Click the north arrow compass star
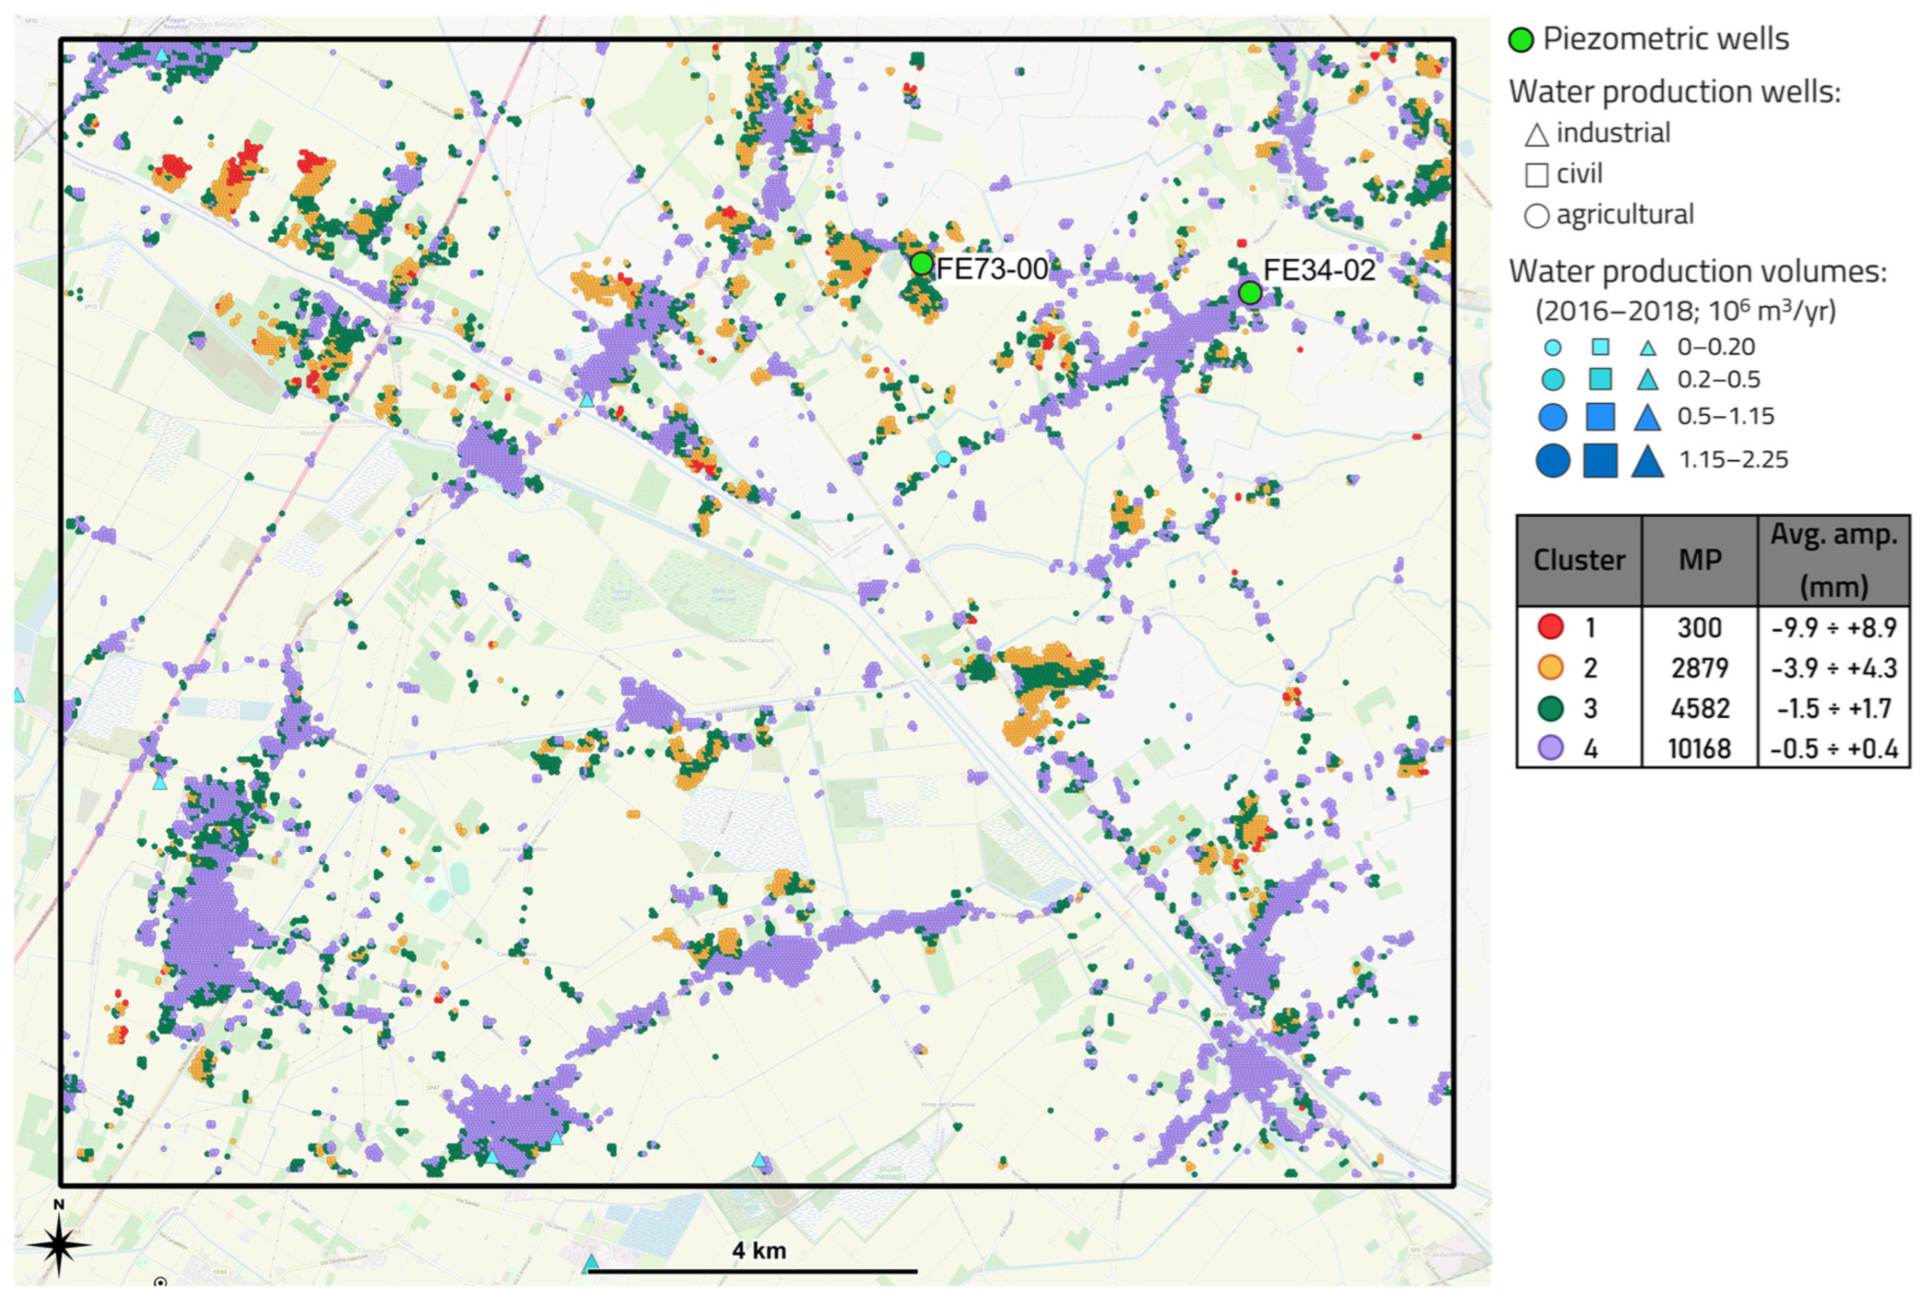Screen dimensions: 1920x1301 (58, 1245)
